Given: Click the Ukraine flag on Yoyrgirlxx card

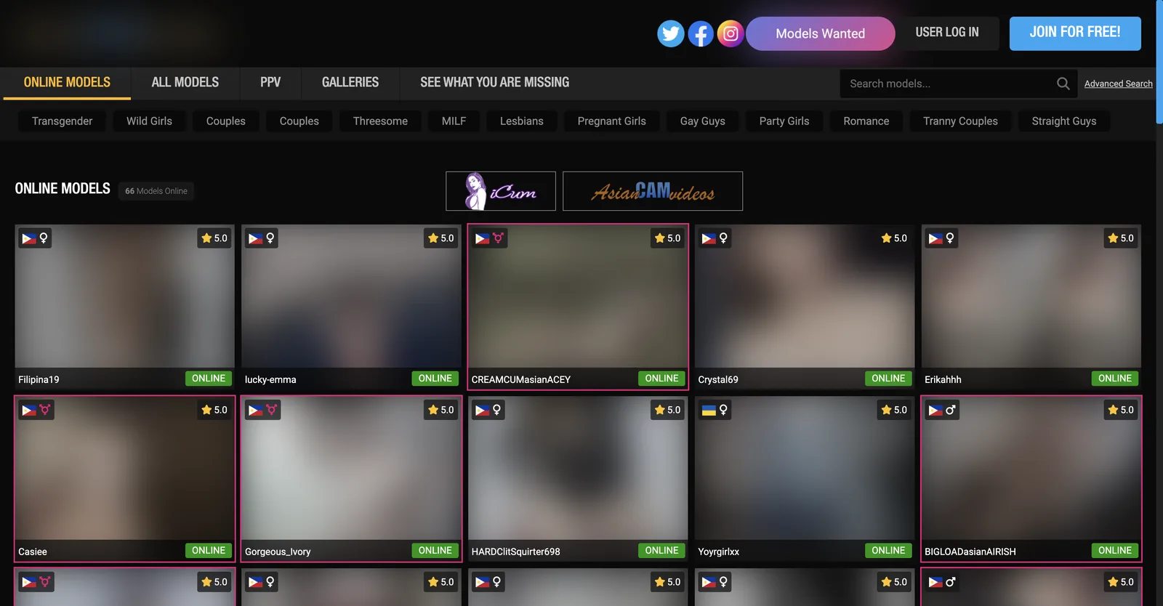Looking at the screenshot, I should (709, 410).
